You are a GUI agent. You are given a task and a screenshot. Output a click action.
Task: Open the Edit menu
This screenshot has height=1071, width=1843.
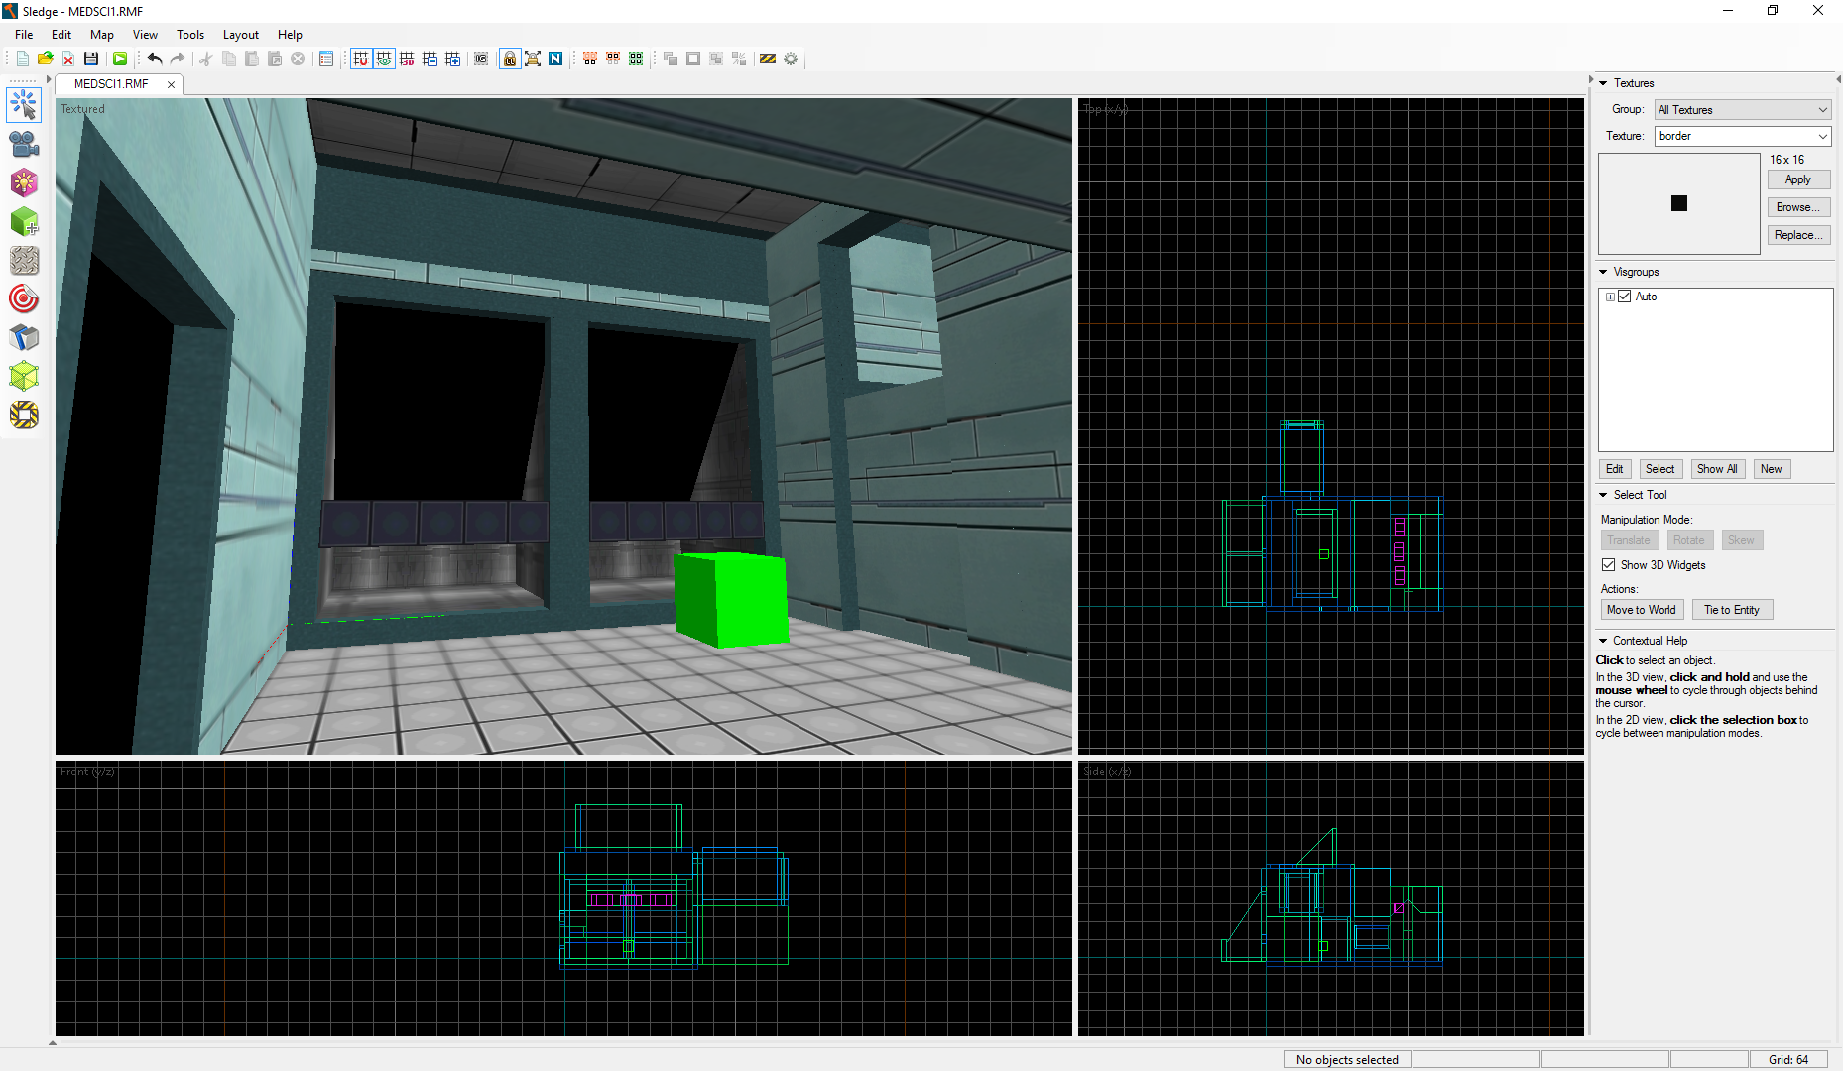(x=61, y=34)
